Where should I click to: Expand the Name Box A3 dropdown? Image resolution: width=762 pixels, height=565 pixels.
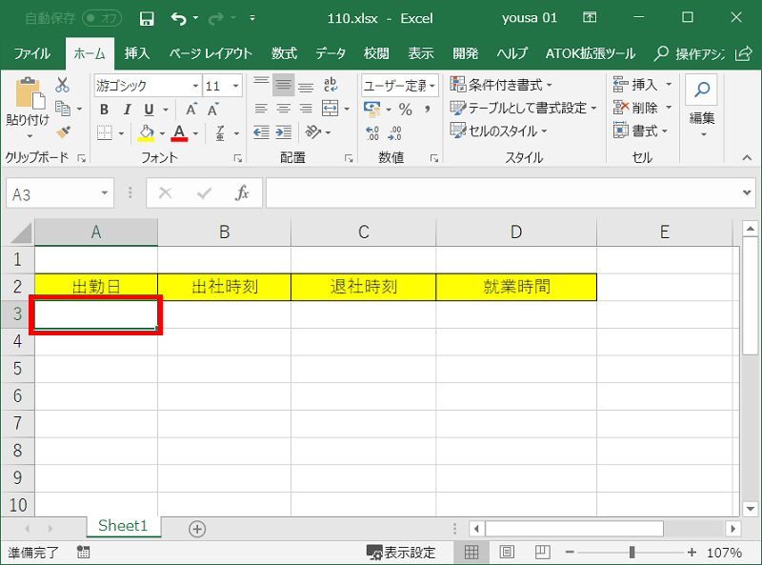(105, 193)
